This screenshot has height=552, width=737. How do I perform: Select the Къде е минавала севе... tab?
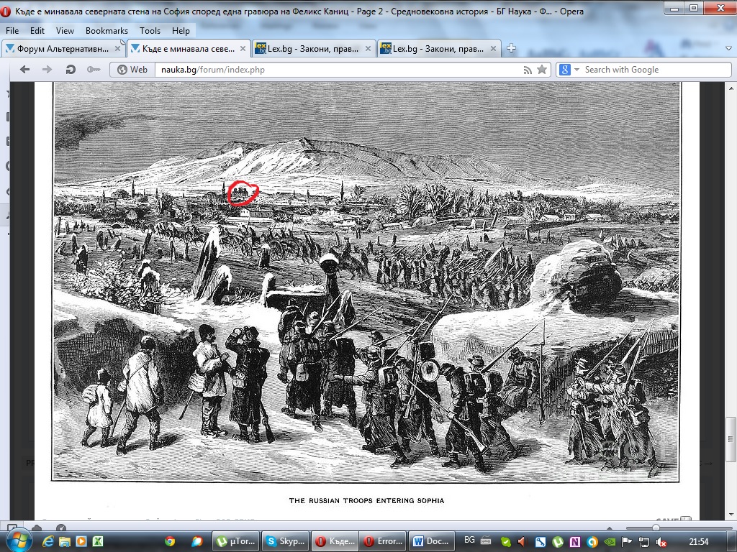tap(189, 48)
